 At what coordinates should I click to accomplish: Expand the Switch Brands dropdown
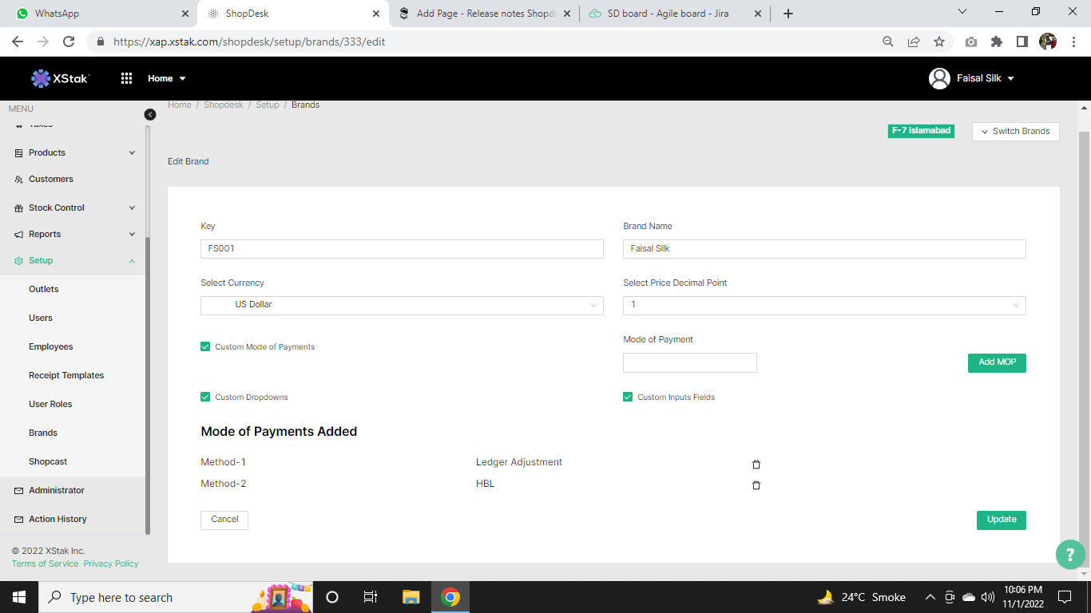pyautogui.click(x=1015, y=132)
